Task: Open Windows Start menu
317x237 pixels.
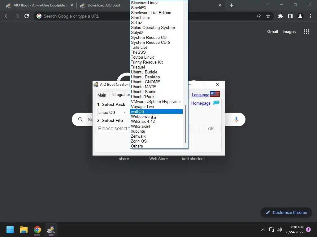Action: click(10, 230)
